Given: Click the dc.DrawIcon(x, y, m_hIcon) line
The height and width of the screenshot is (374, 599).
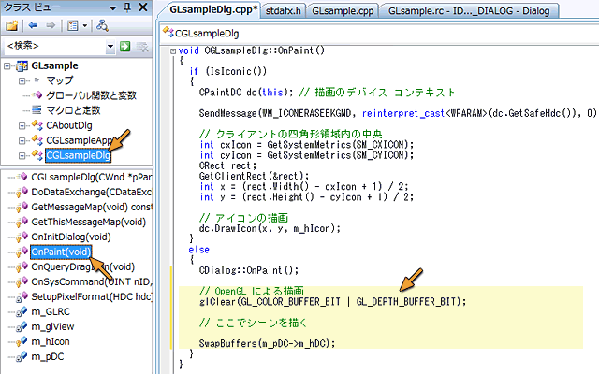Looking at the screenshot, I should [270, 228].
